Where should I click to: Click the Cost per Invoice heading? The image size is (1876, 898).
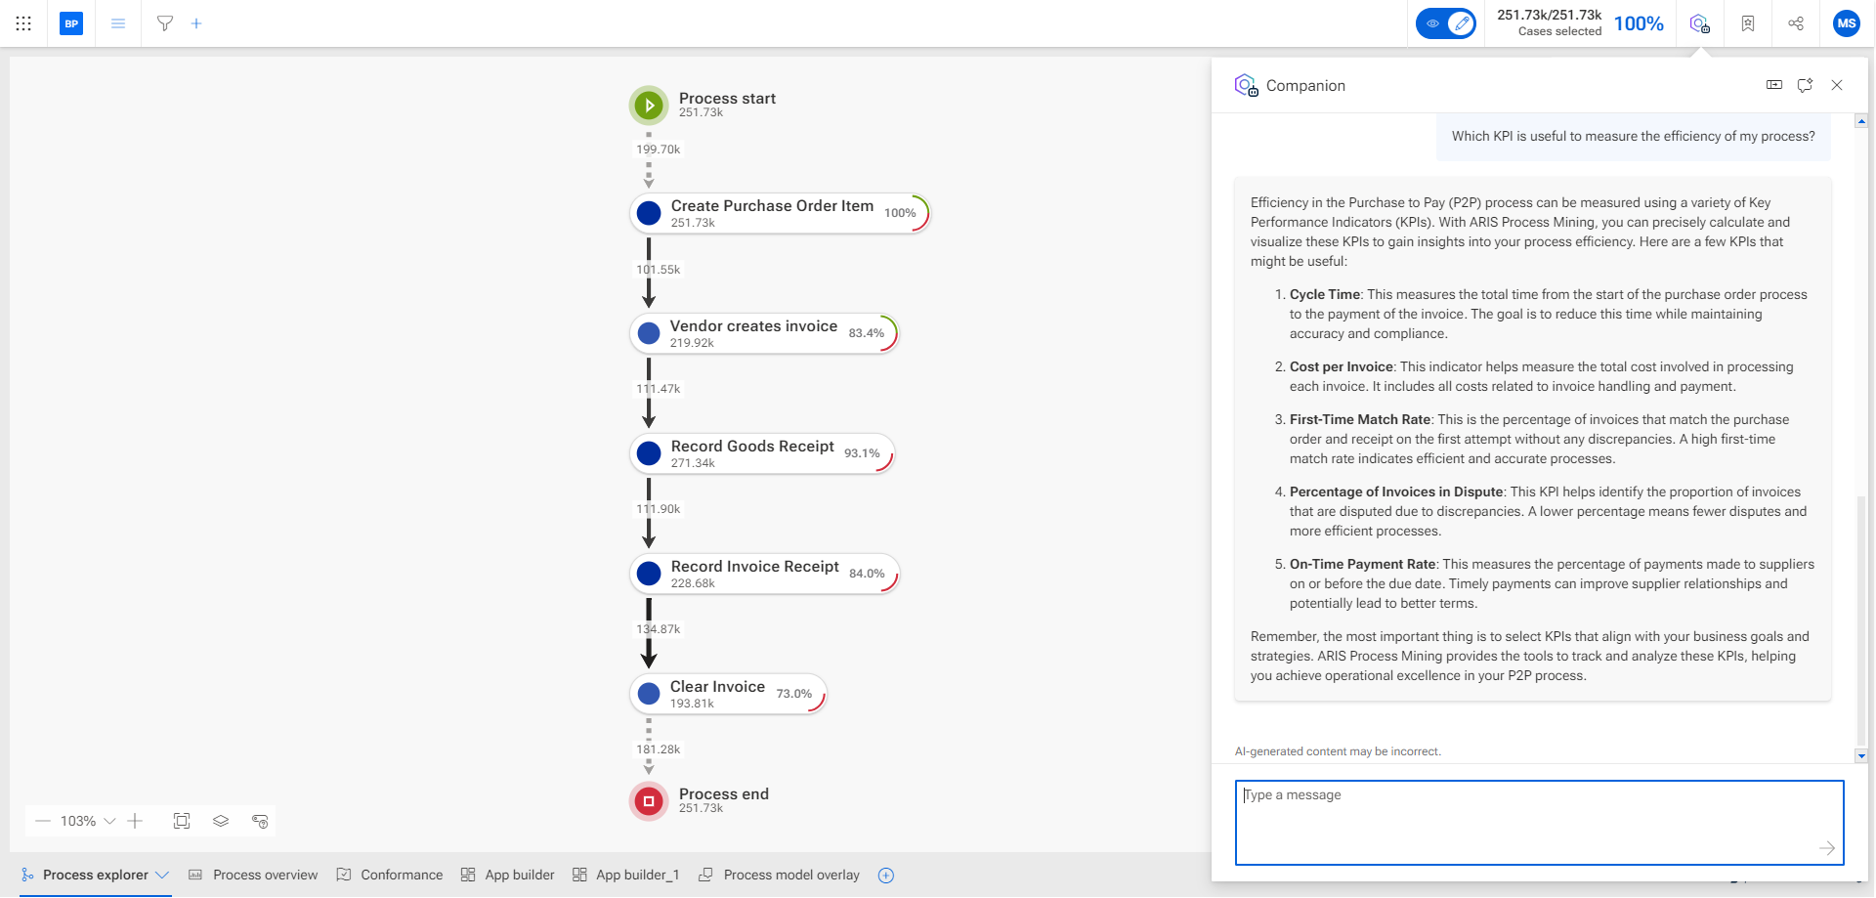(1342, 366)
